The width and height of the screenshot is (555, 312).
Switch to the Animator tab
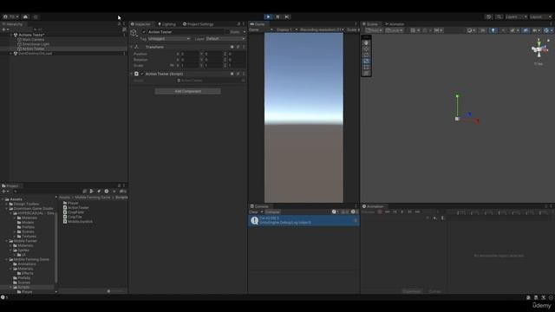[x=395, y=24]
